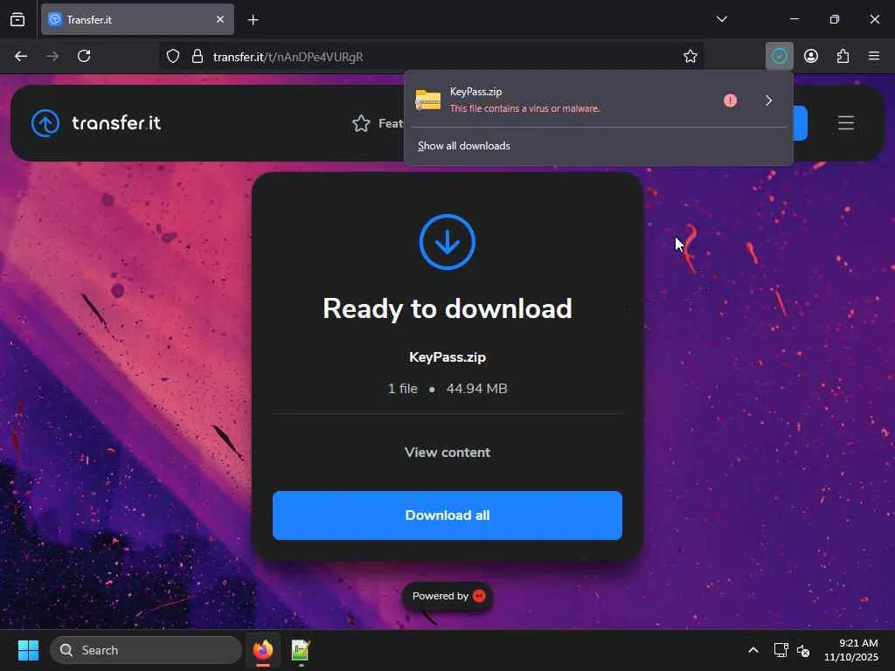Click the malware warning message text

pos(524,108)
